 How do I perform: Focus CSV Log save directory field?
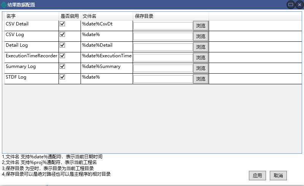click(x=163, y=36)
